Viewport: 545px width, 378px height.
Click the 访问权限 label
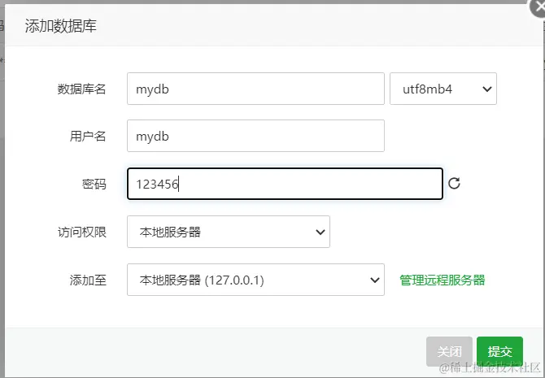coord(81,232)
